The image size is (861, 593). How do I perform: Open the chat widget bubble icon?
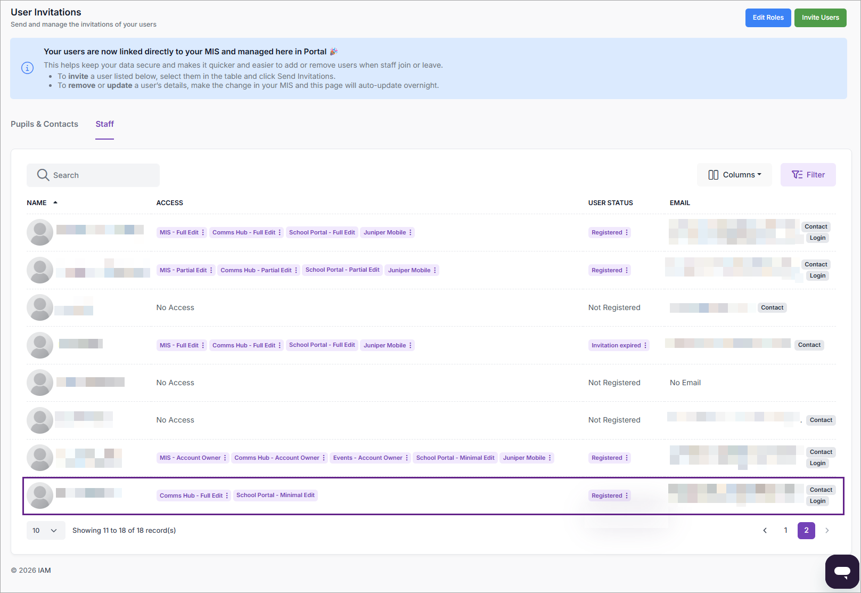click(842, 572)
